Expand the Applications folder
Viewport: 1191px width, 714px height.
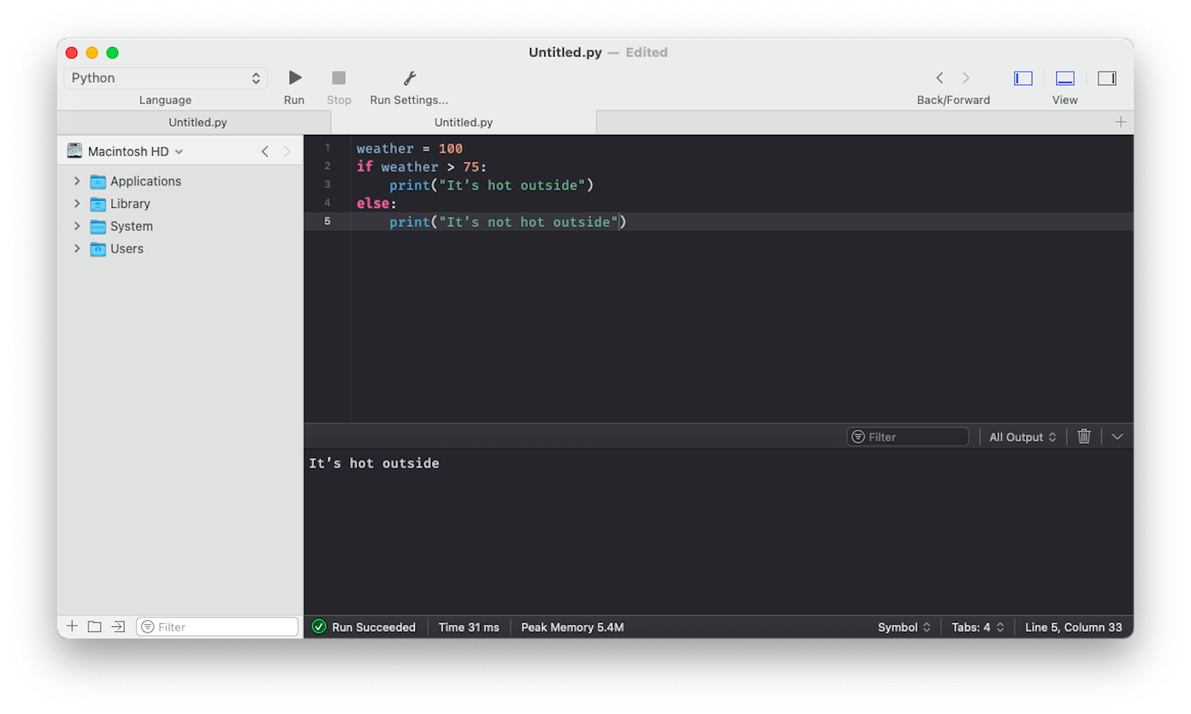pos(76,181)
